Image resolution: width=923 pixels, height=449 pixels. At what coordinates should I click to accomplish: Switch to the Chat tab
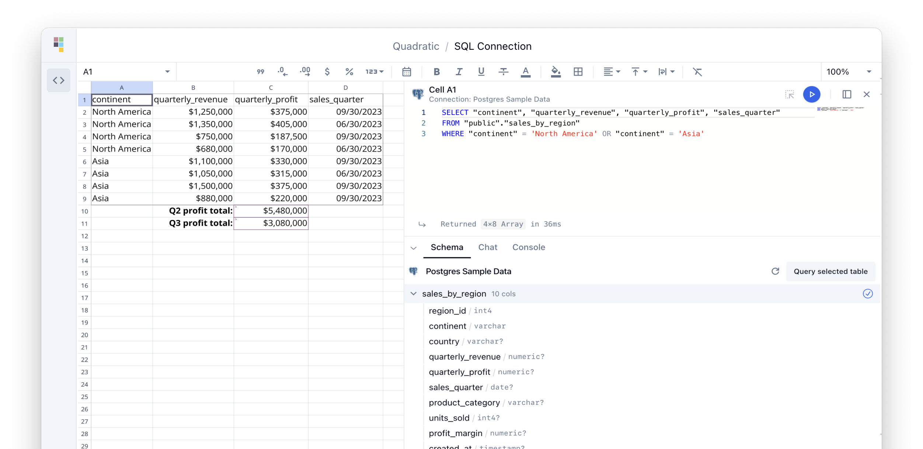pos(487,247)
